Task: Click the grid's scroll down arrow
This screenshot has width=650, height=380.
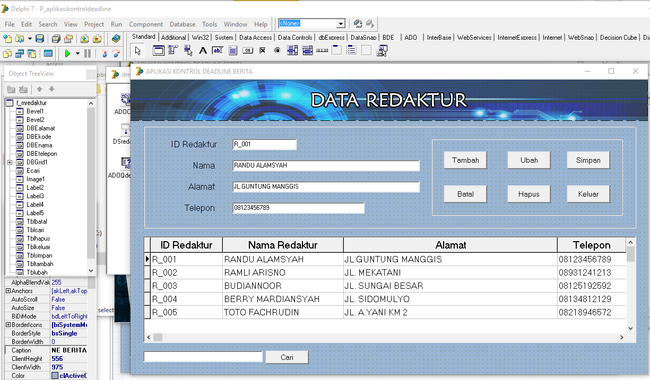Action: pos(631,329)
